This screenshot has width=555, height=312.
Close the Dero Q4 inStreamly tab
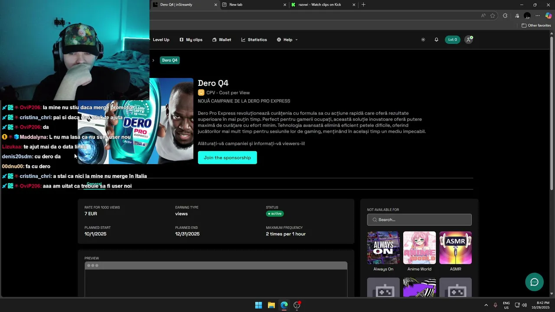point(215,5)
